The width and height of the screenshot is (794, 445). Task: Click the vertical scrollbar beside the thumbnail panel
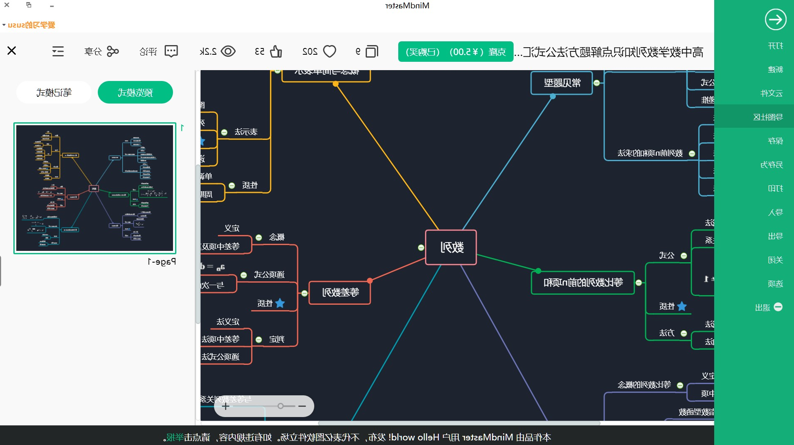point(197,244)
